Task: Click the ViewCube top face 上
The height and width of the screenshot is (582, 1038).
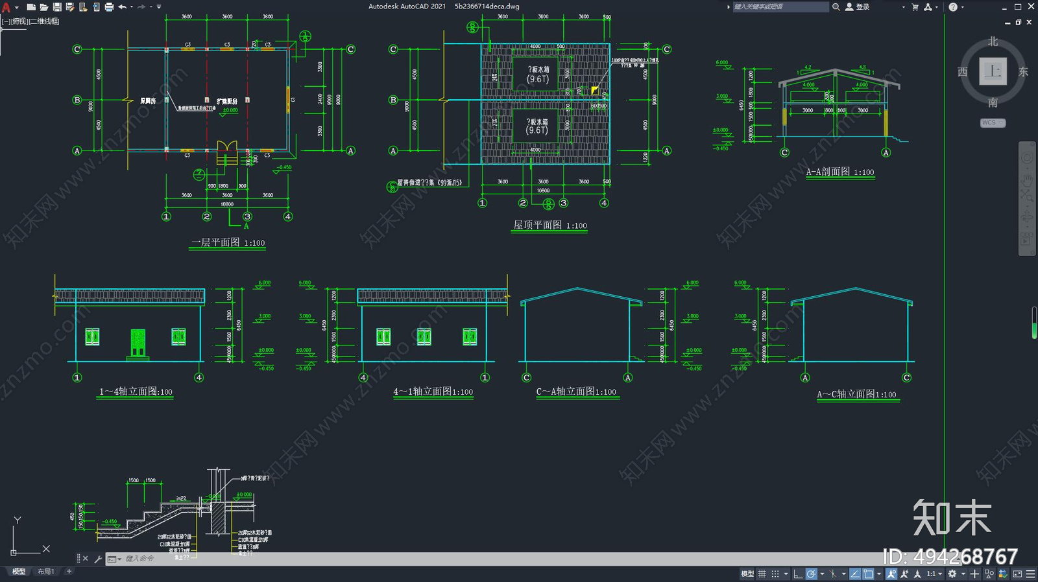Action: click(993, 71)
